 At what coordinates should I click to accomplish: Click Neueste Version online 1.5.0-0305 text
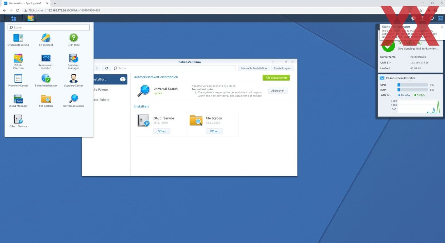coord(214,86)
